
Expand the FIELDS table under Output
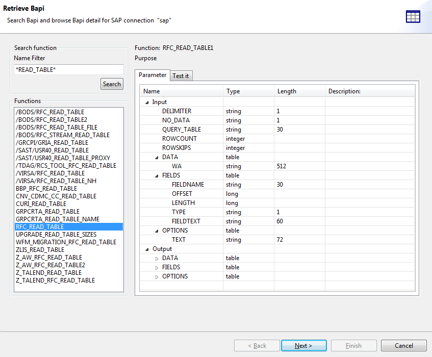(157, 267)
